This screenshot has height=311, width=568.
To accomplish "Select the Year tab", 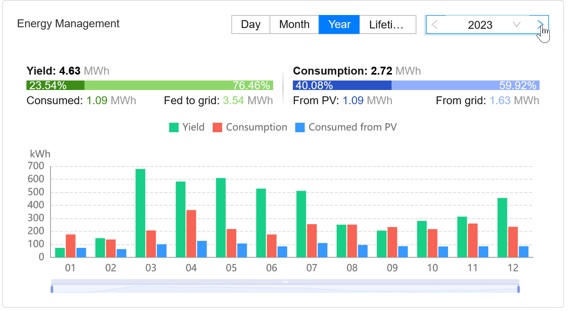I will 339,24.
